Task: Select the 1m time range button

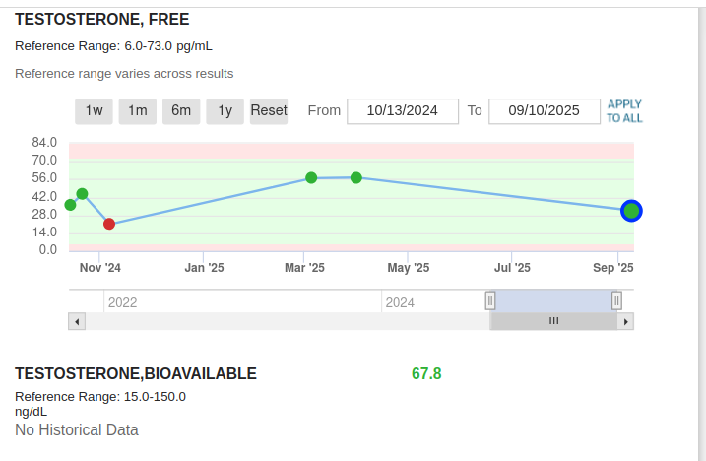Action: point(138,111)
